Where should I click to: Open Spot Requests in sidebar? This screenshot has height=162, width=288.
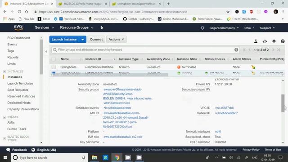click(x=18, y=90)
